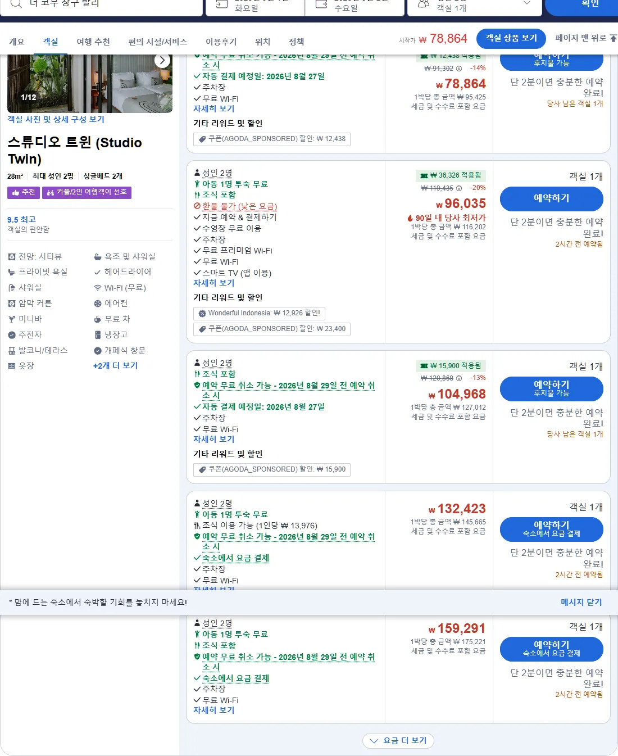Viewport: 618px width, 756px height.
Task: Open 자세히 보기 under the ₩96,035 offer
Action: (x=213, y=283)
